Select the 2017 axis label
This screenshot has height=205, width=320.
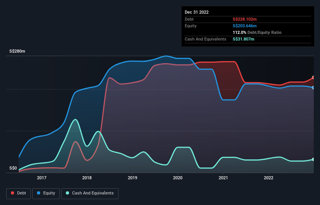42,178
